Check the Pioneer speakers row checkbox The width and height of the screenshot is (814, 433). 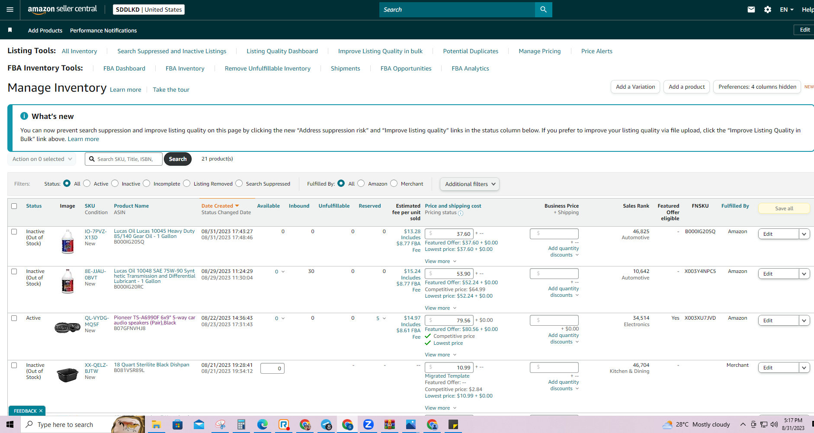[14, 318]
